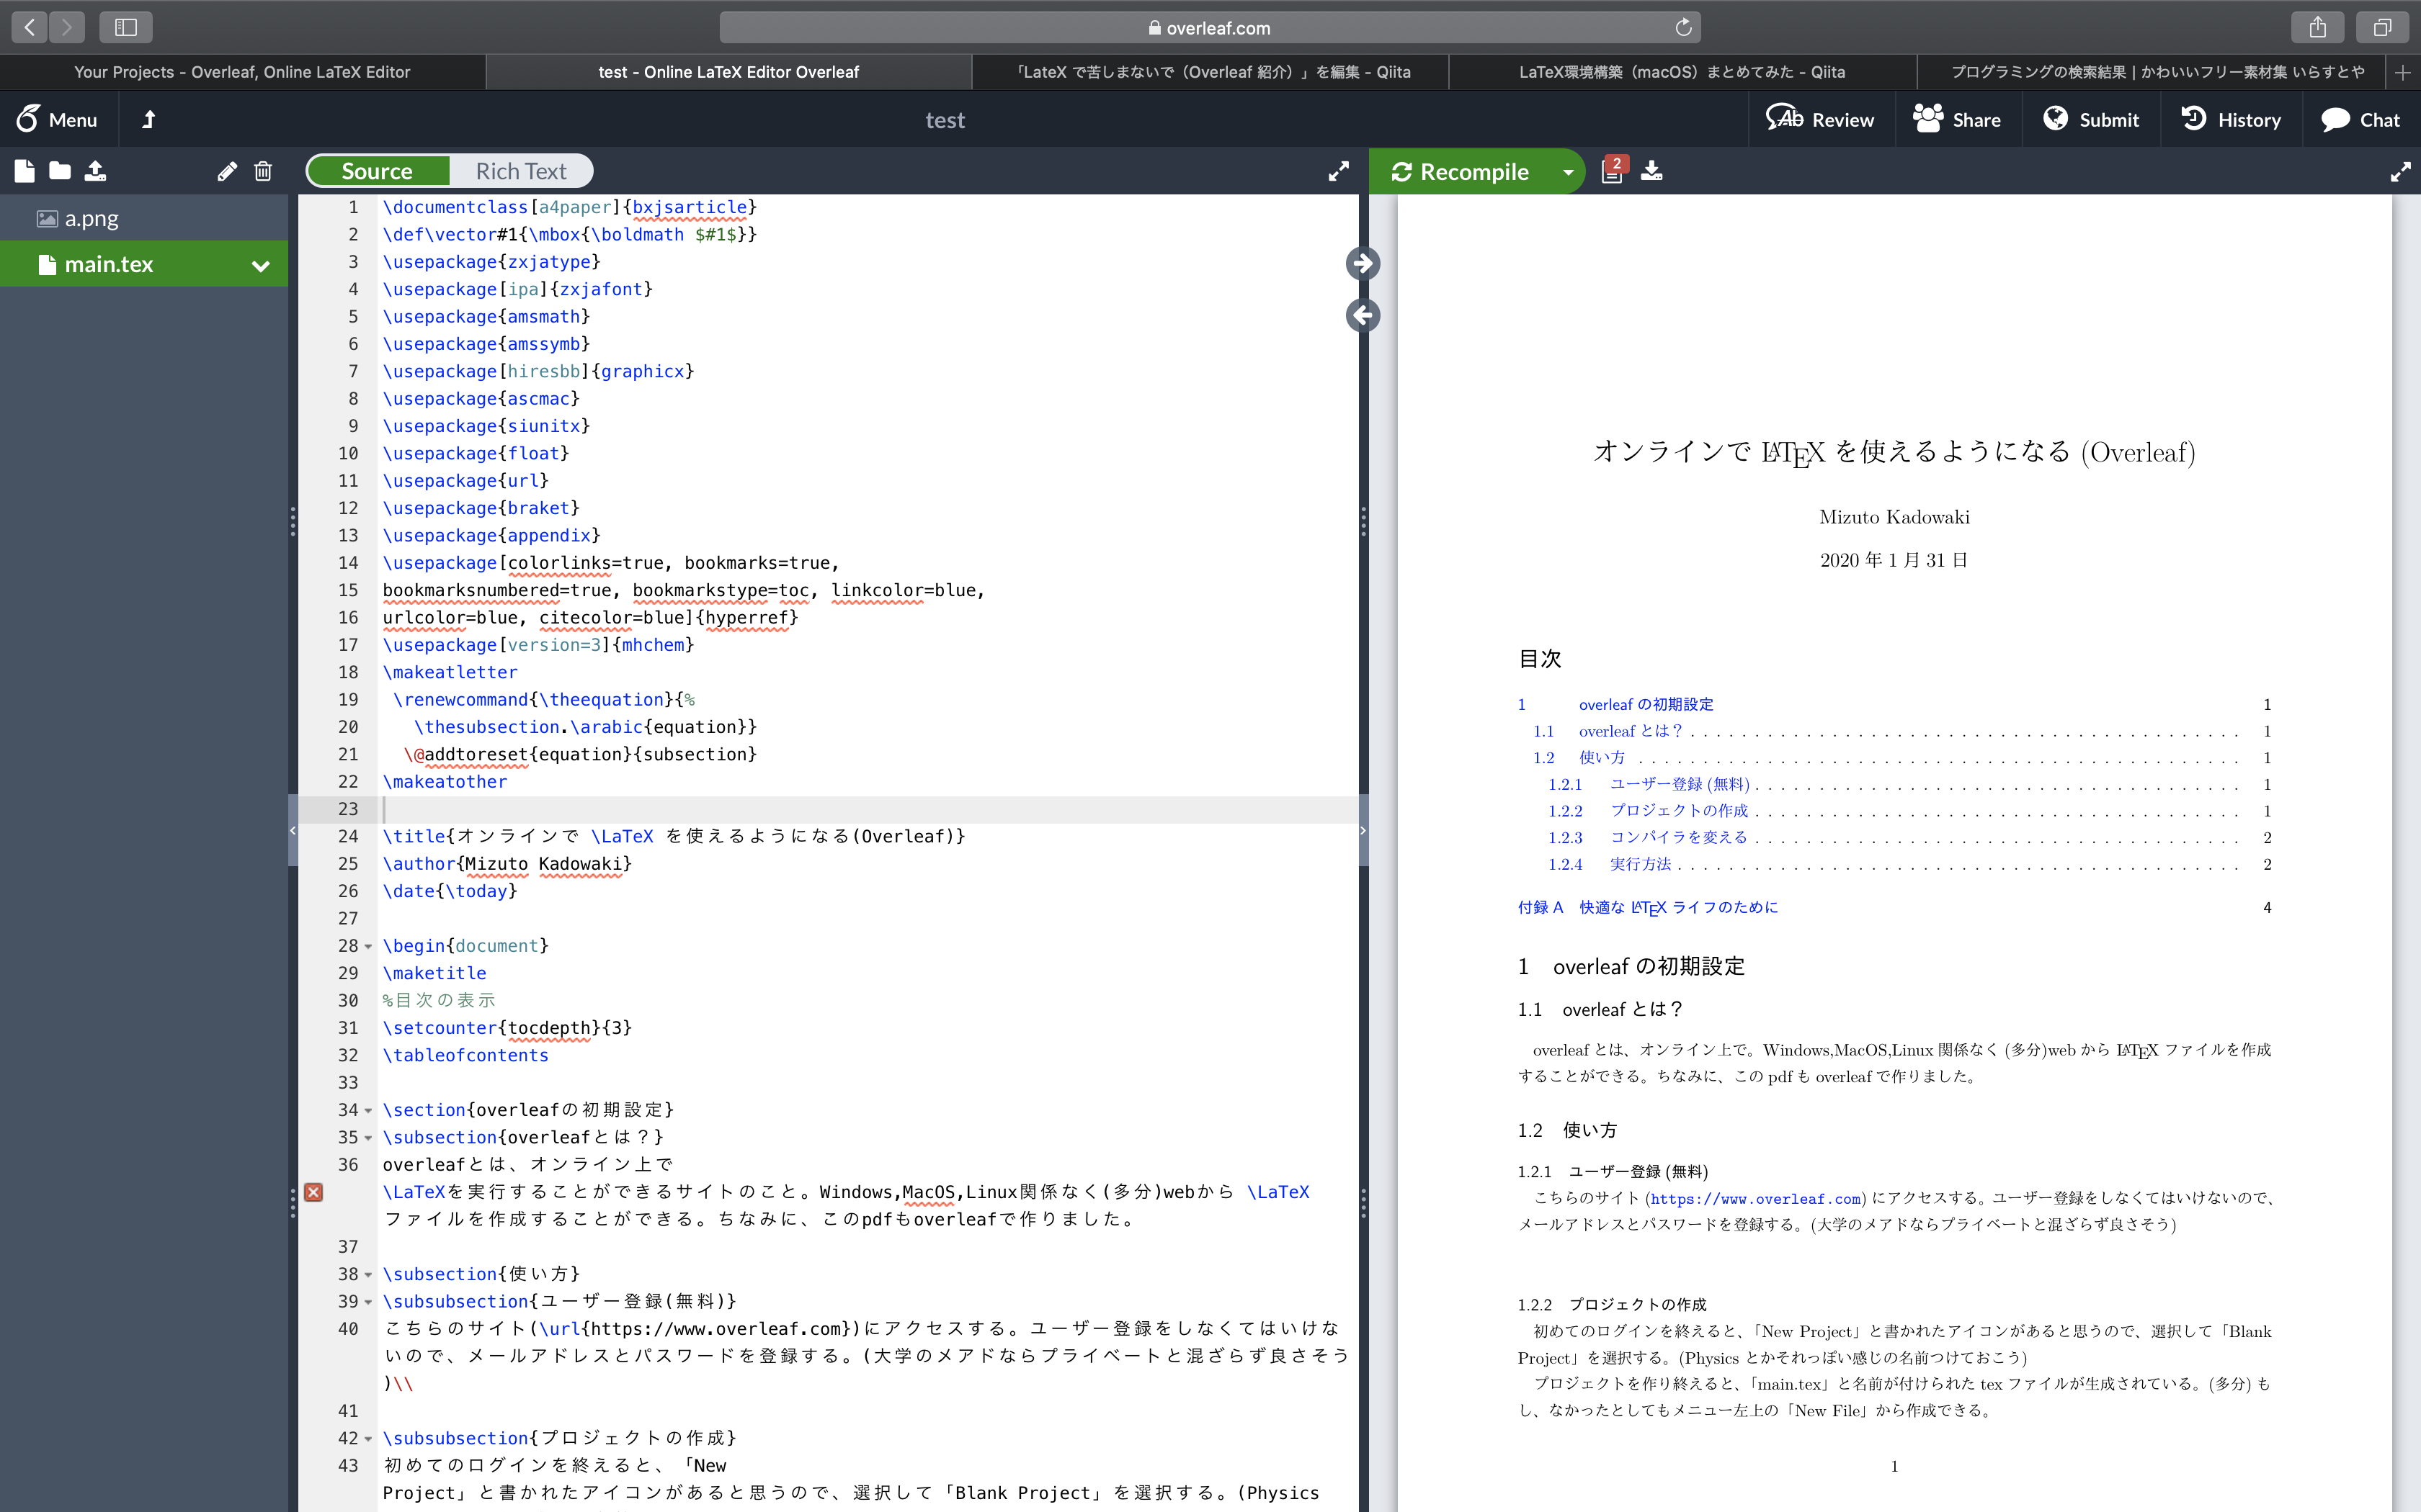Create a new file with the file icon
The height and width of the screenshot is (1512, 2421).
tap(25, 171)
